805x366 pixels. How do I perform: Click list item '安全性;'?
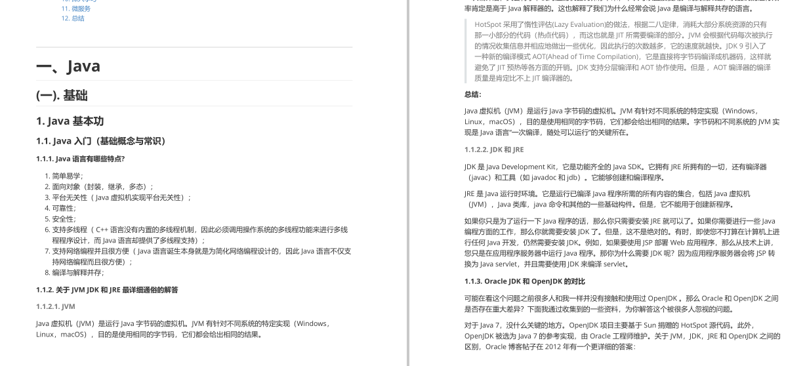point(64,219)
